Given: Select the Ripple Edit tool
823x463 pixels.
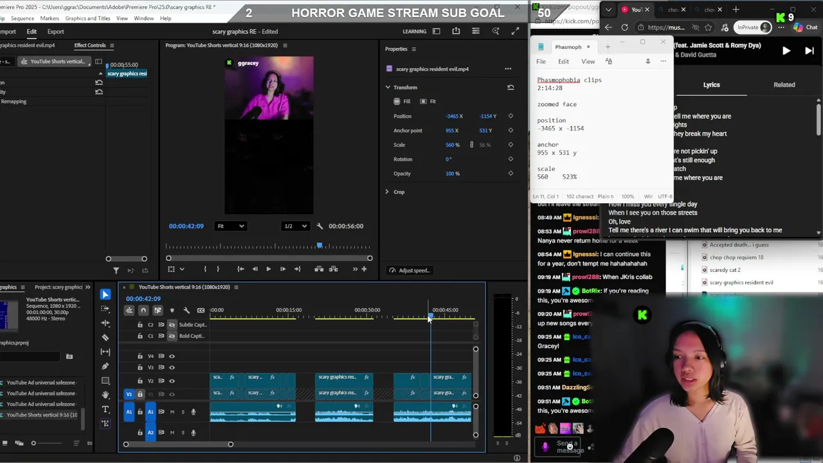Looking at the screenshot, I should click(105, 323).
